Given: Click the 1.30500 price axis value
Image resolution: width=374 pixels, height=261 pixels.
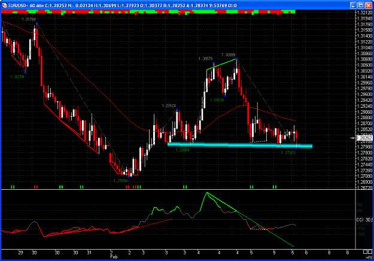Looking at the screenshot, I should tap(365, 65).
